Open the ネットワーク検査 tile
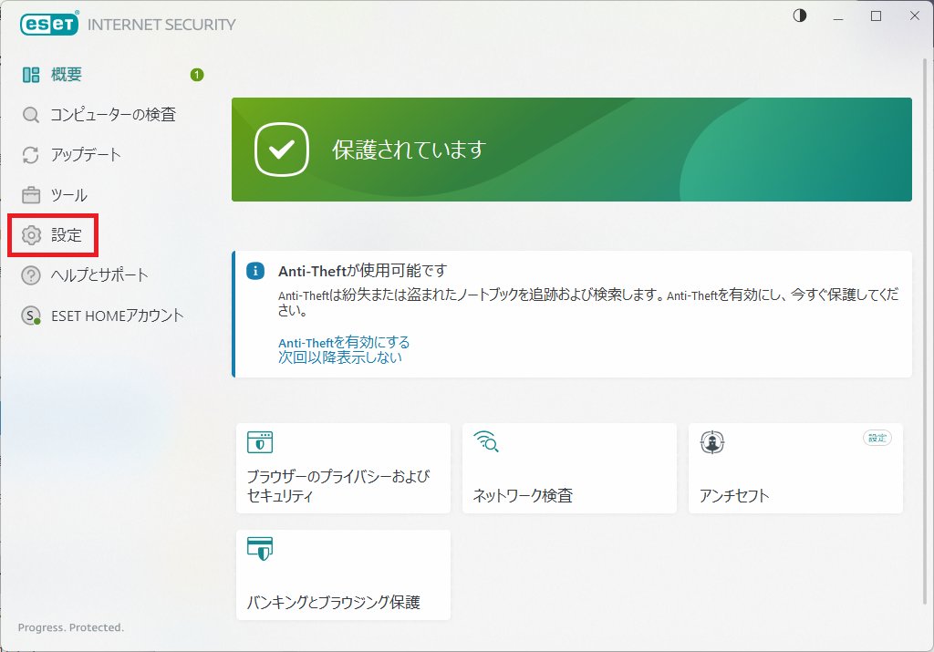Screen dimensions: 934x652 pos(569,468)
